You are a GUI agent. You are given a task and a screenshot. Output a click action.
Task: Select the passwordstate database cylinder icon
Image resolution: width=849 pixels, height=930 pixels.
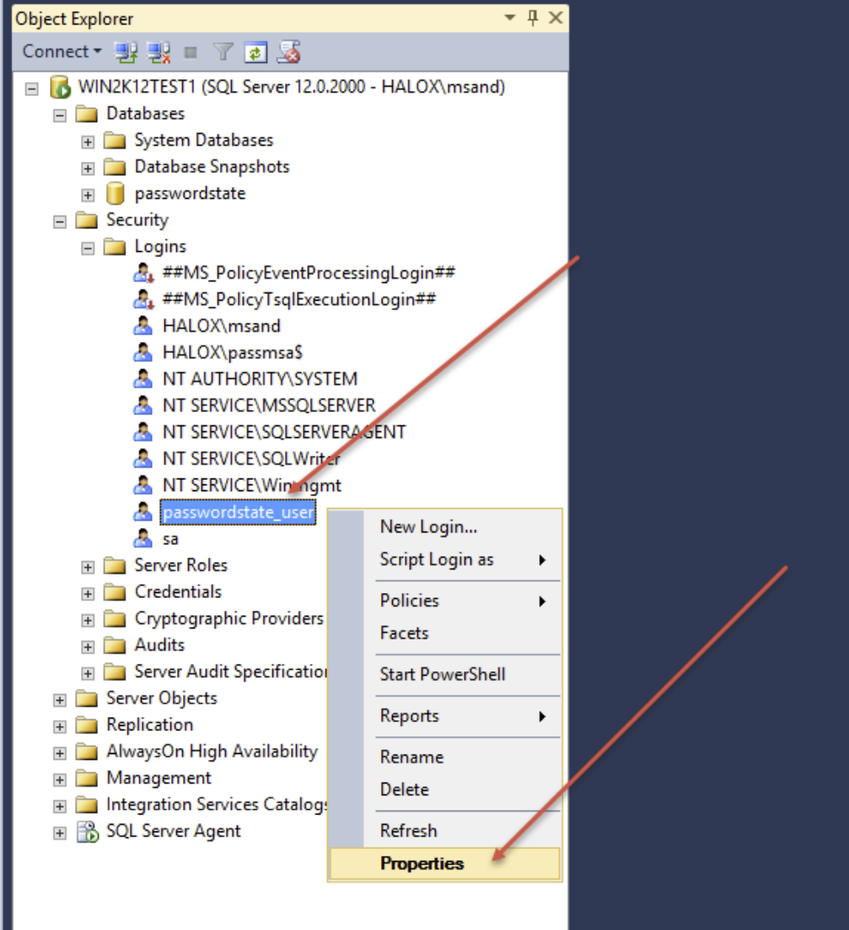pos(116,194)
